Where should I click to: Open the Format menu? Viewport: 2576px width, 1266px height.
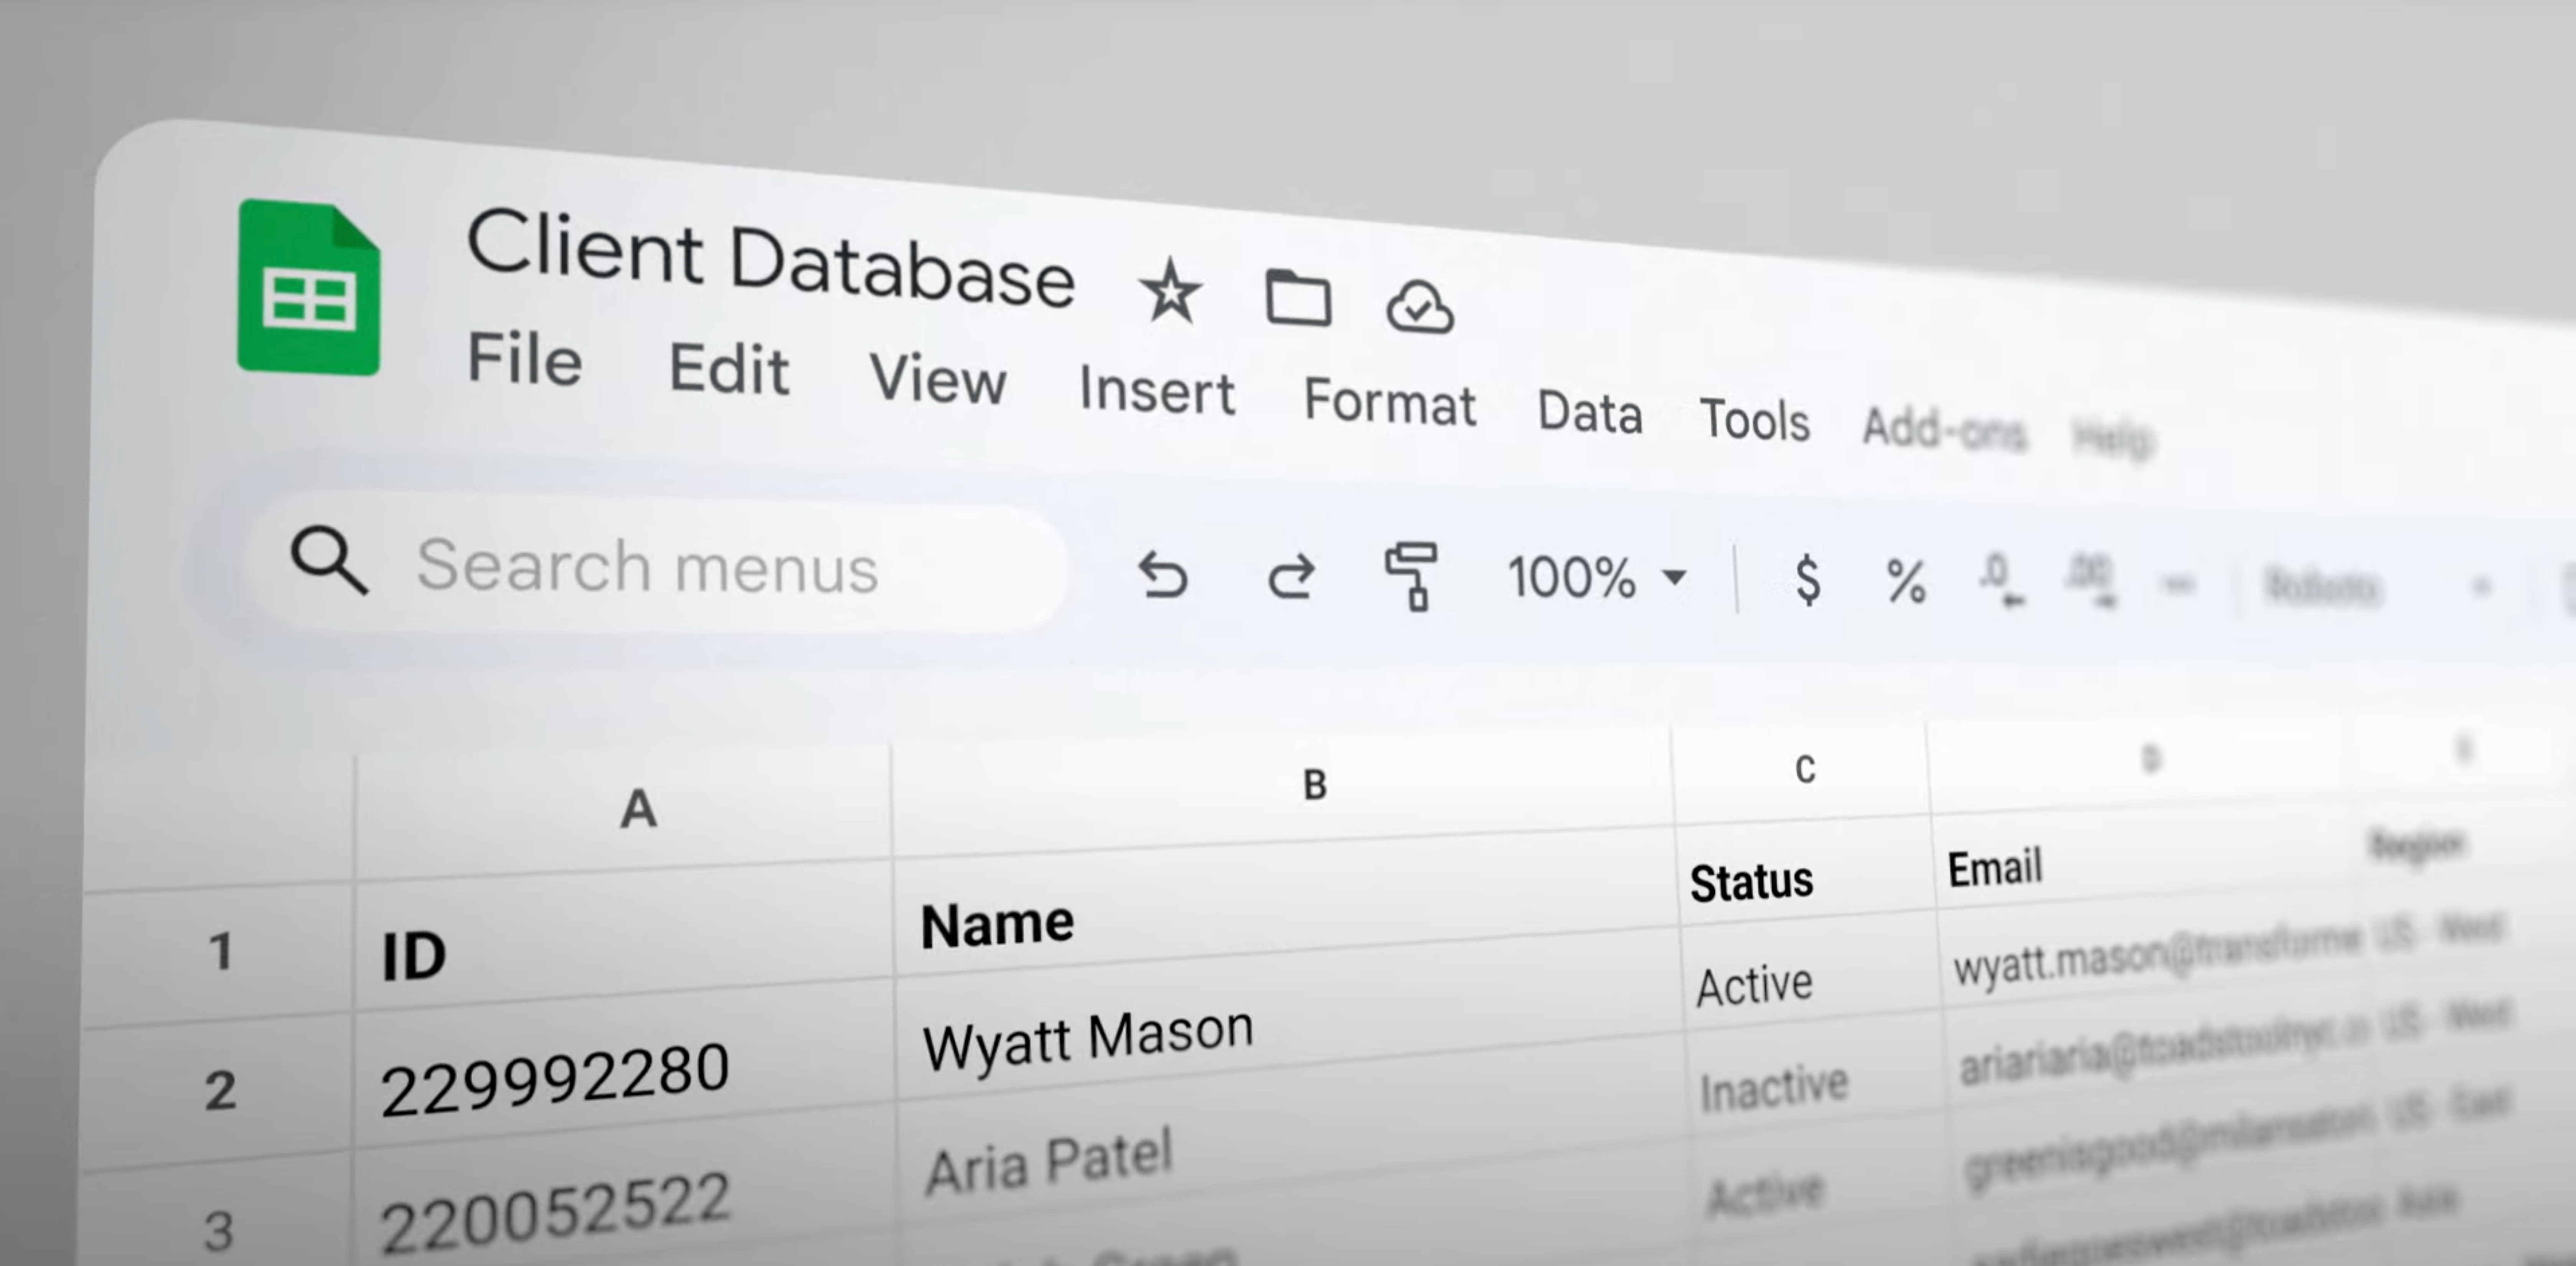click(1390, 402)
